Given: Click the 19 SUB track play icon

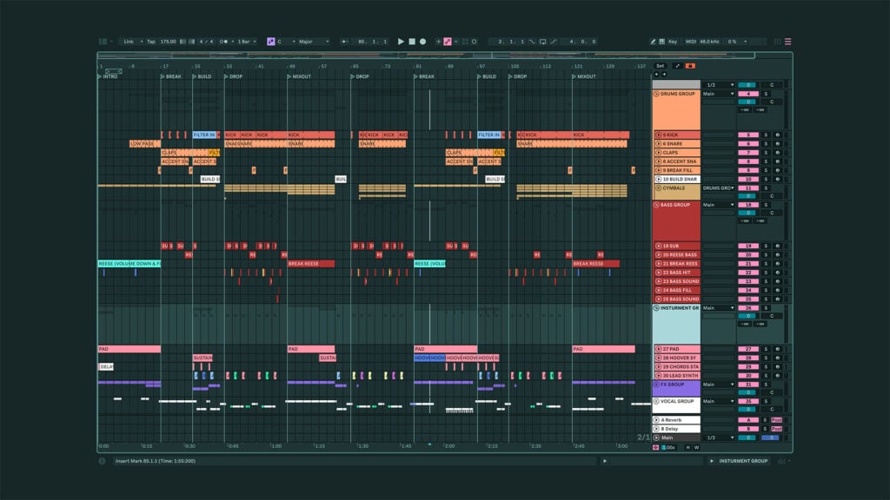Looking at the screenshot, I should 659,246.
